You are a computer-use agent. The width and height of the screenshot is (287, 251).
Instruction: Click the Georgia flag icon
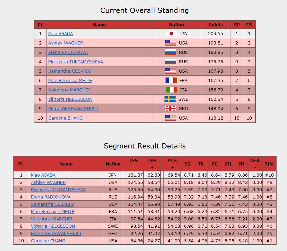tap(170, 108)
